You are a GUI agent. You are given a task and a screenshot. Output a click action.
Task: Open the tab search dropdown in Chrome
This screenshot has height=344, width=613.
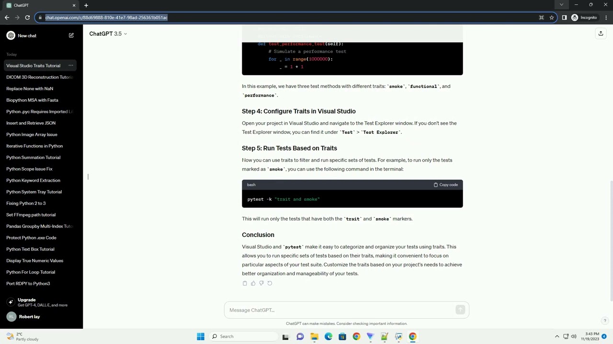pyautogui.click(x=561, y=5)
